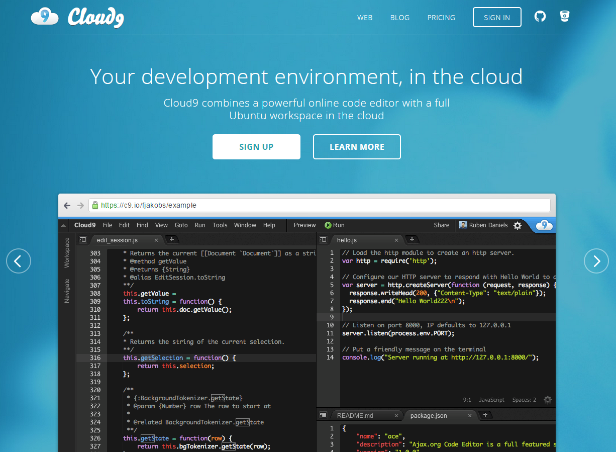Image resolution: width=616 pixels, height=452 pixels.
Task: Click the "name": "ace" line
Action: 380,436
